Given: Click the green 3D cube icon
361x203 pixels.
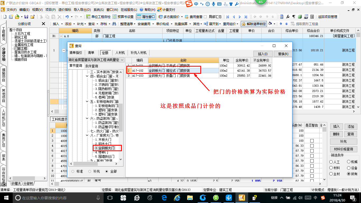Looking at the screenshot, I should (x=300, y=17).
